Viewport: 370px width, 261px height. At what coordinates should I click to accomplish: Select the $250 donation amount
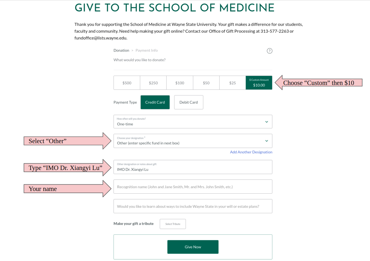pos(153,83)
